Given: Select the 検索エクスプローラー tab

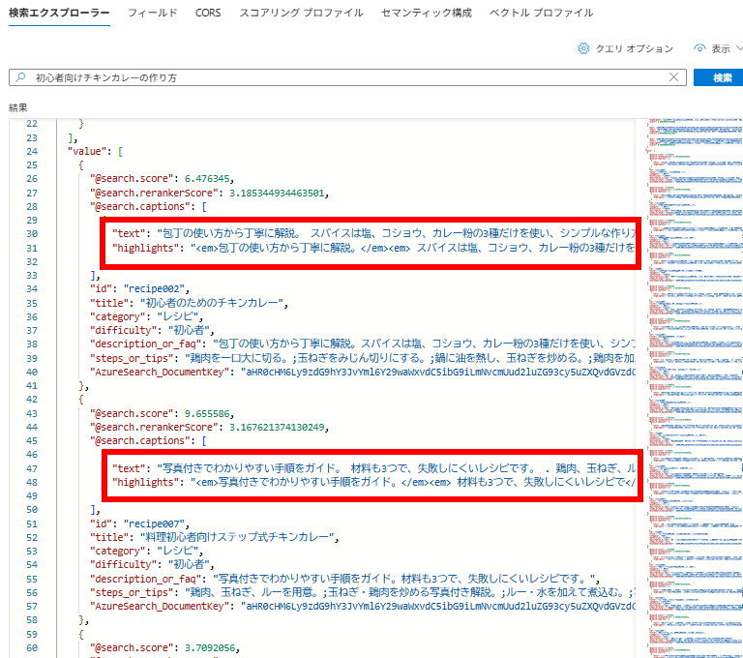Looking at the screenshot, I should [59, 14].
